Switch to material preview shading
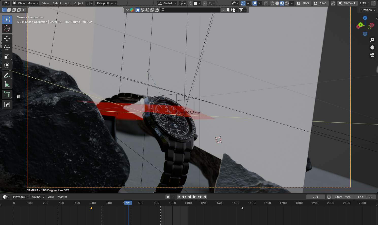Viewport: 378px width, 225px height. pyautogui.click(x=282, y=3)
